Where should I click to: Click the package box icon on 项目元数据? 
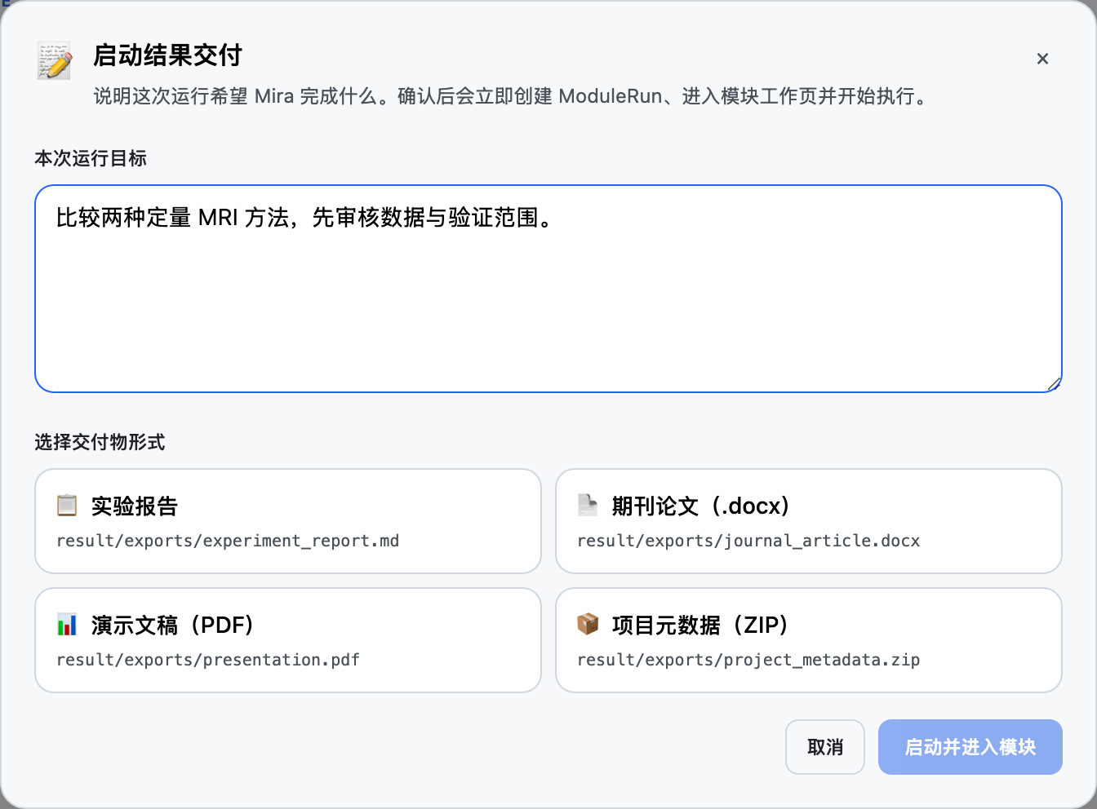[588, 625]
